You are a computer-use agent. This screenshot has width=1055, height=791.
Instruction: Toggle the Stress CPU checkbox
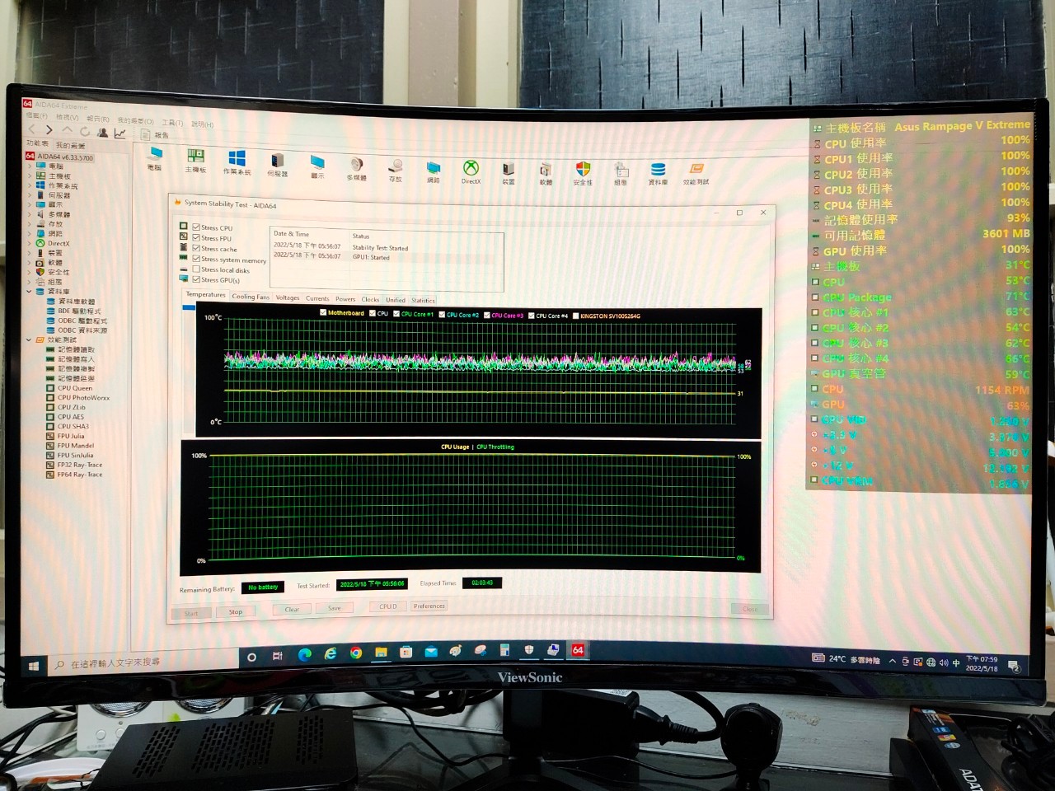pos(196,227)
